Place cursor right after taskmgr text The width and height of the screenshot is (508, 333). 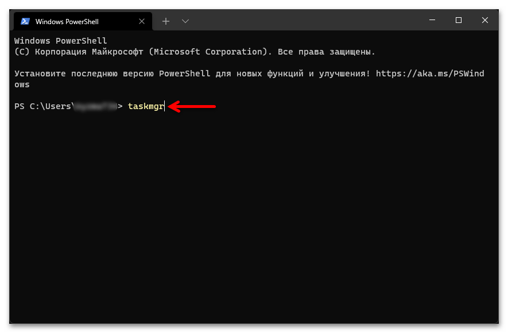(x=165, y=106)
